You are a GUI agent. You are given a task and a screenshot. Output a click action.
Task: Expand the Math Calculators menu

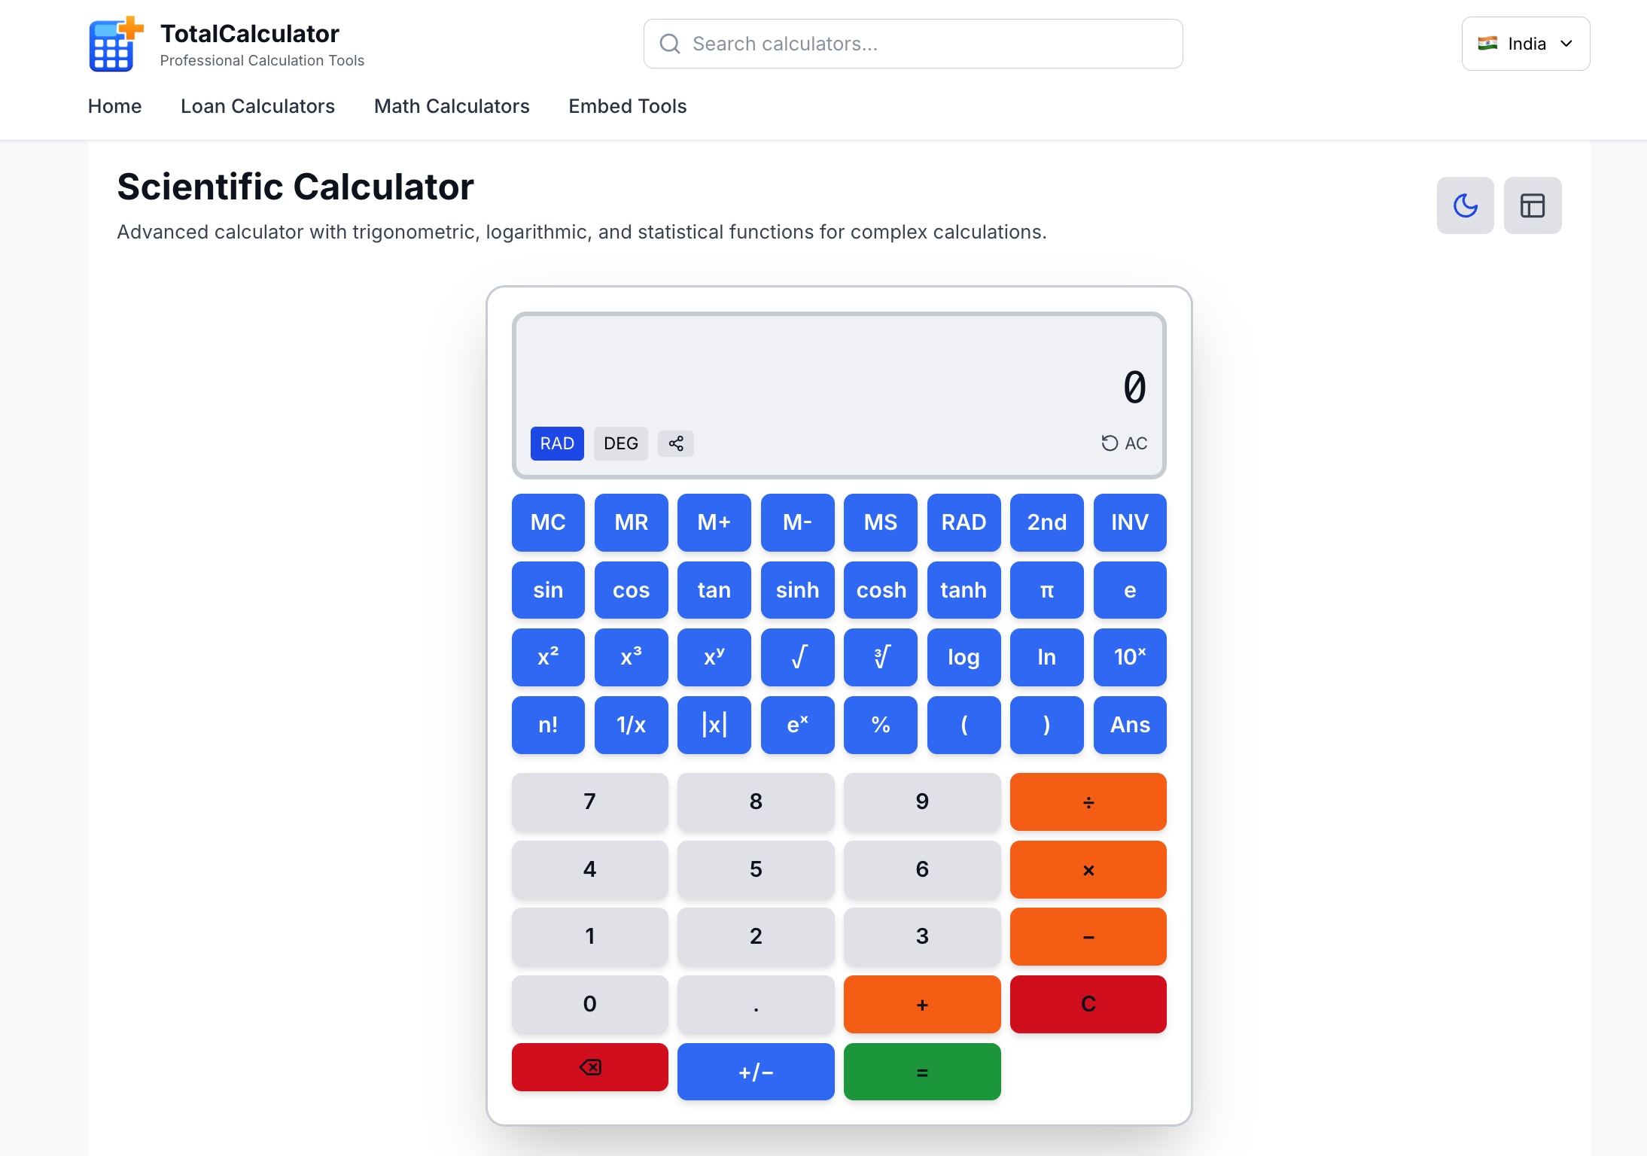pos(451,106)
